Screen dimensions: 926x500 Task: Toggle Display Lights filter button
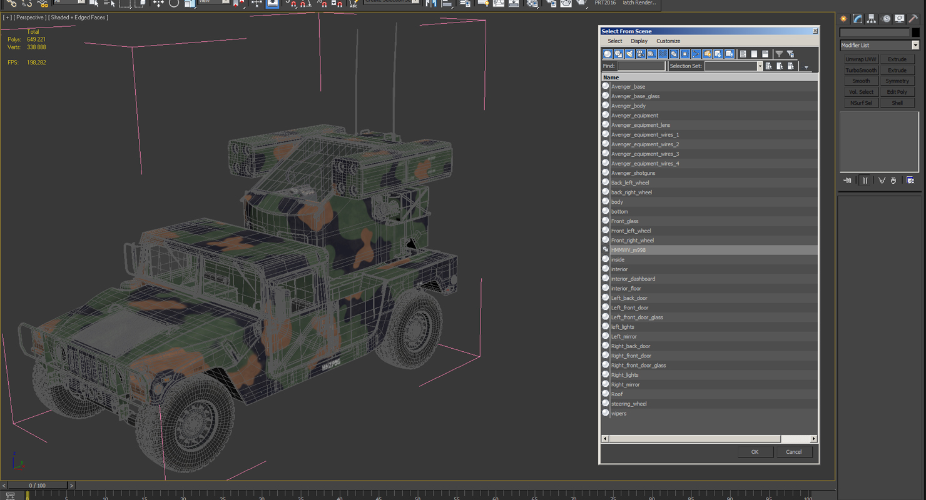pyautogui.click(x=629, y=54)
